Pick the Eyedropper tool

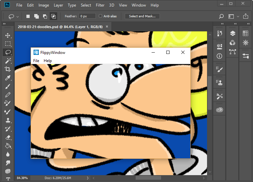tap(8, 78)
